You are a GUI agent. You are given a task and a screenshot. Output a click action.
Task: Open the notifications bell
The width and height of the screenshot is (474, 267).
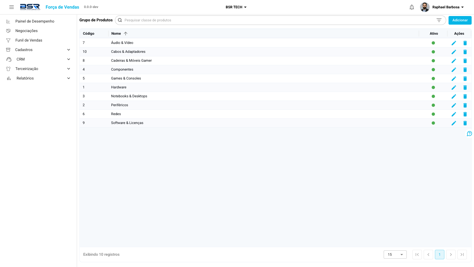point(412,7)
